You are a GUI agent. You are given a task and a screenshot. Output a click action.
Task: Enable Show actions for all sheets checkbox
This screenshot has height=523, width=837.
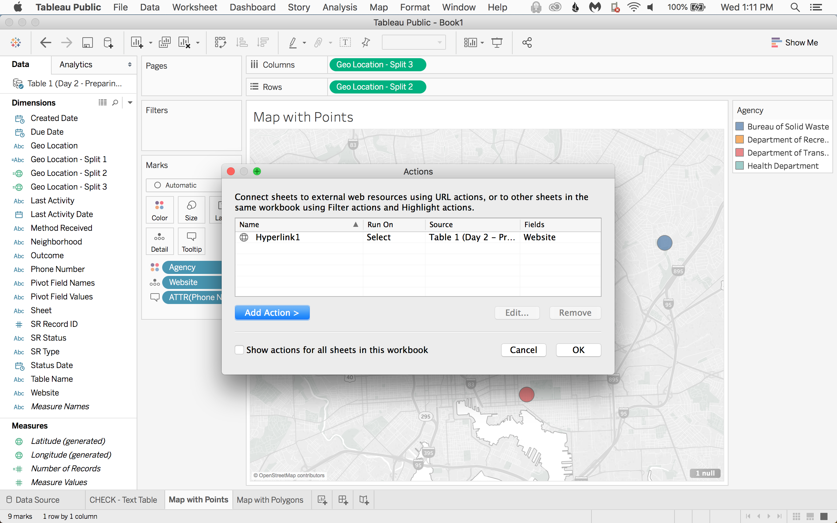(x=239, y=350)
